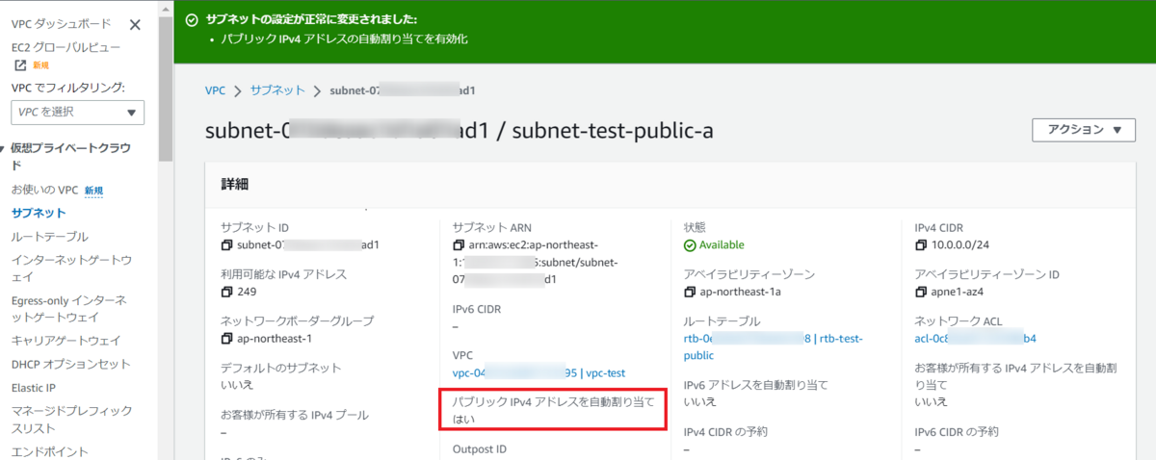Image resolution: width=1156 pixels, height=460 pixels.
Task: Click the 249 available addresses value
Action: point(247,292)
